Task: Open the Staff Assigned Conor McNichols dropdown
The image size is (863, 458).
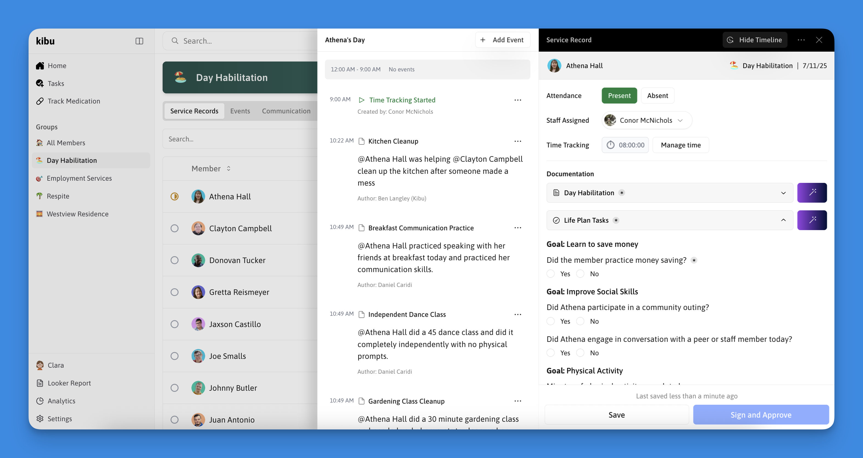Action: [647, 120]
